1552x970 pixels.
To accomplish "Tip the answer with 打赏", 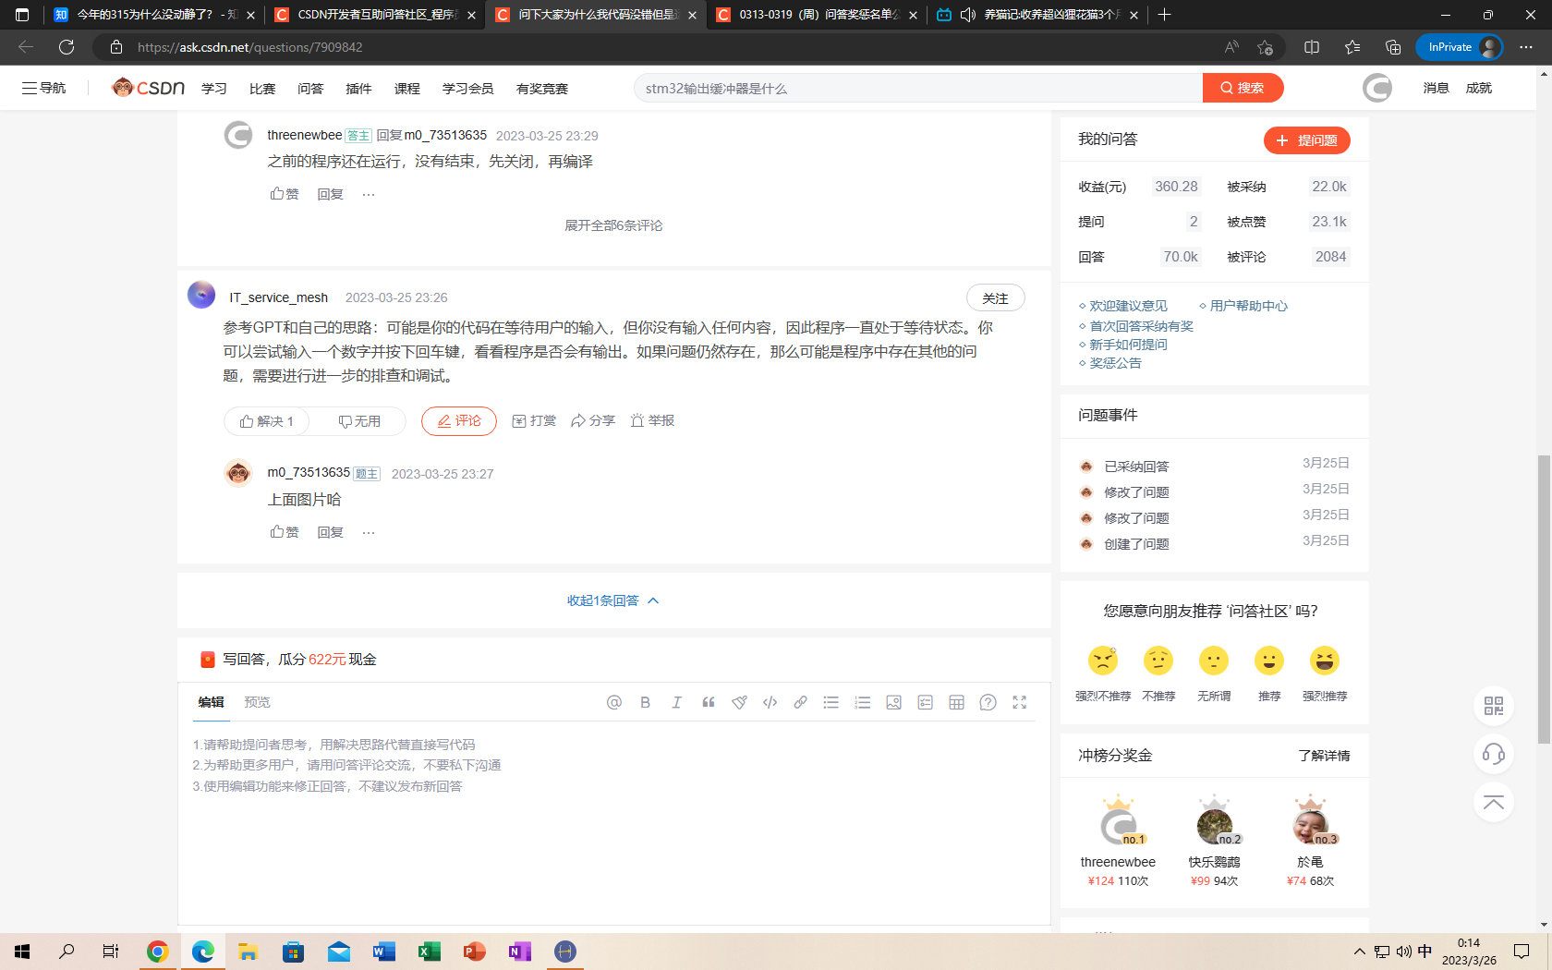I will 534,421.
